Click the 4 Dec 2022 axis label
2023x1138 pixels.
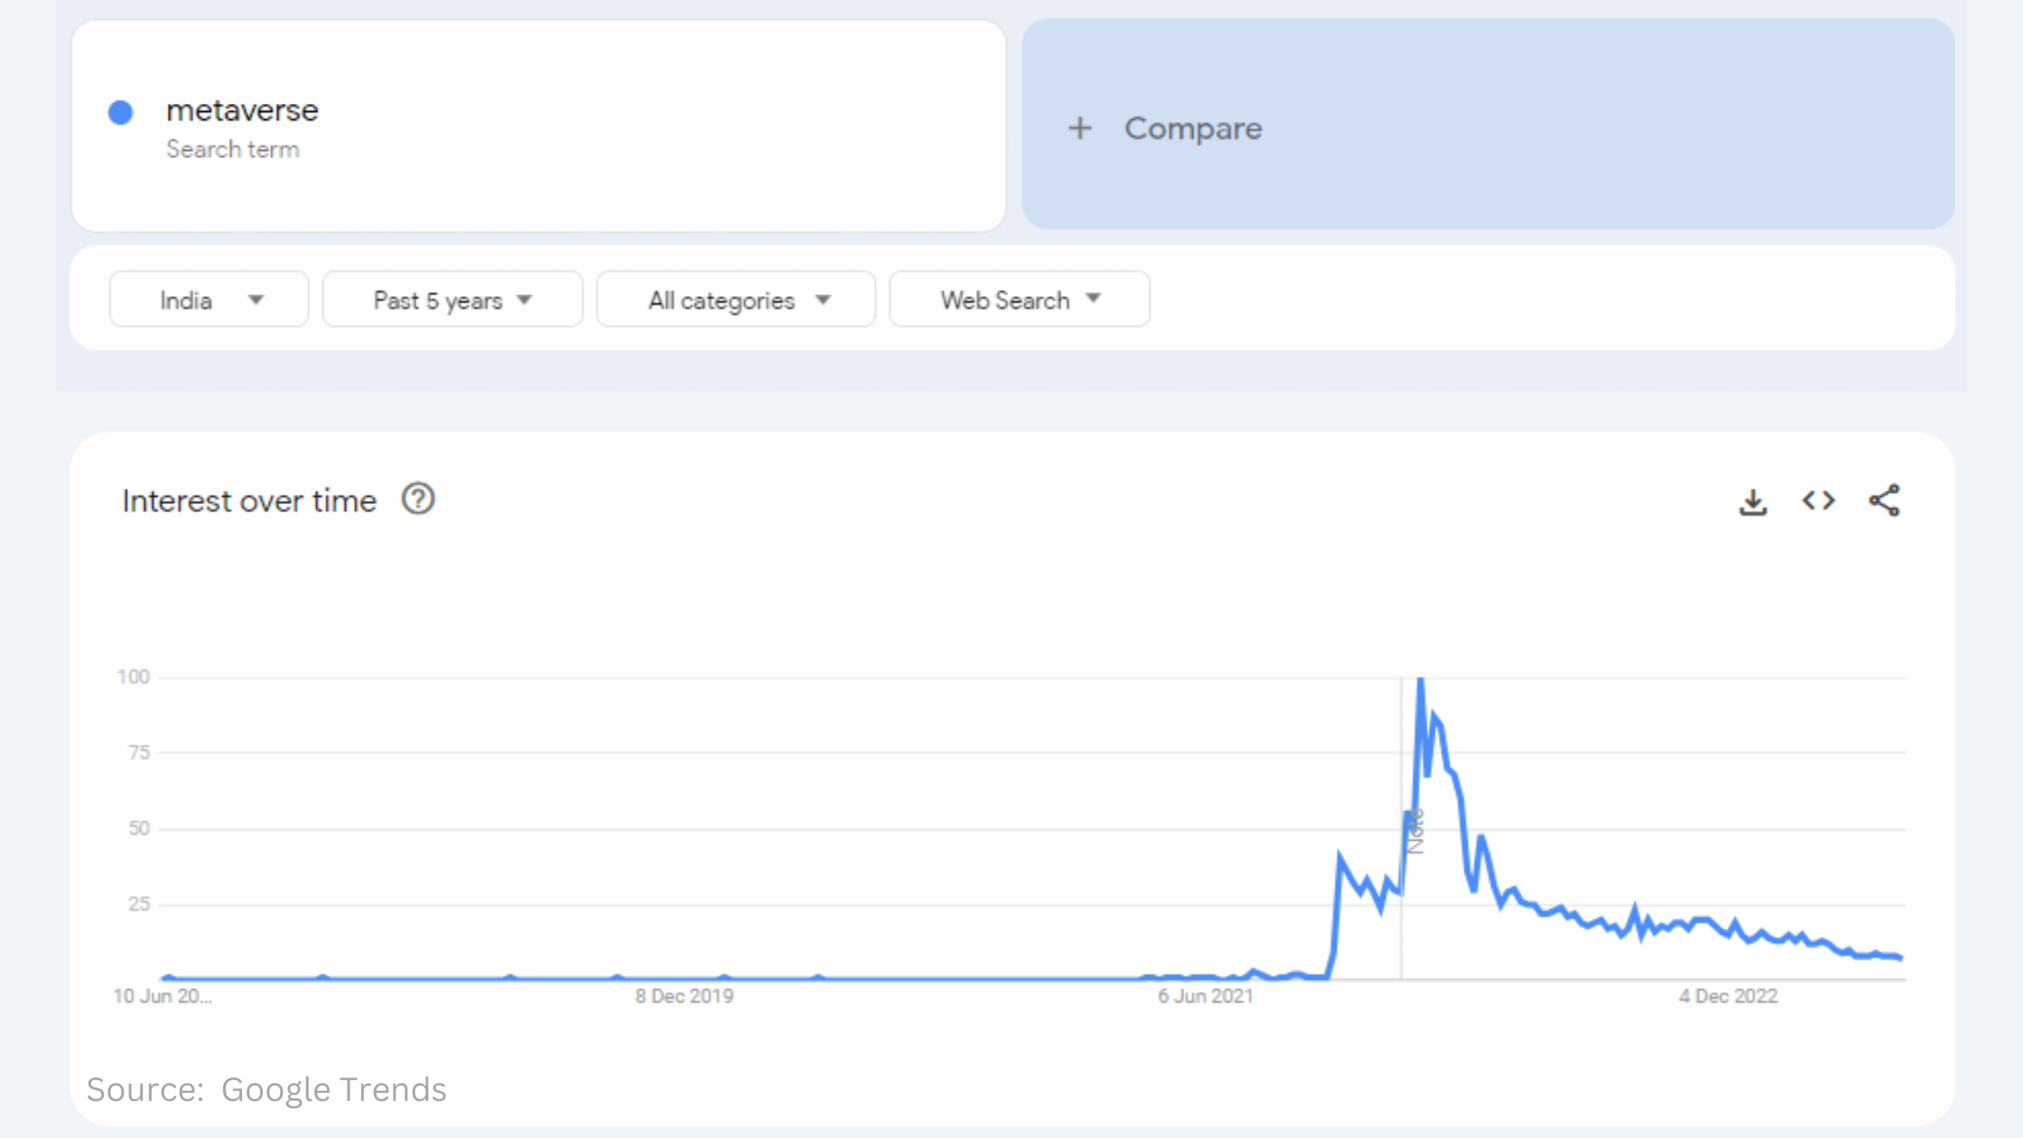(1729, 996)
